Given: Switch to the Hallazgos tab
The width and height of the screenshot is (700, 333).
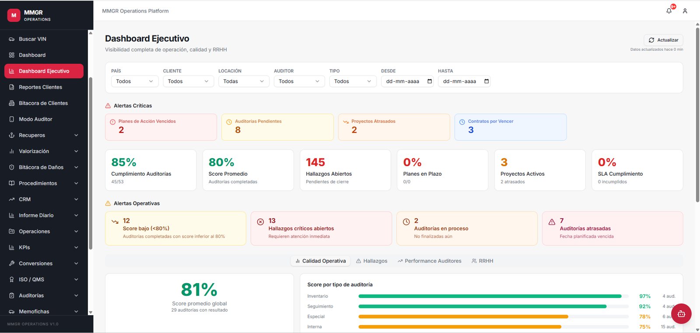Looking at the screenshot, I should [x=371, y=261].
